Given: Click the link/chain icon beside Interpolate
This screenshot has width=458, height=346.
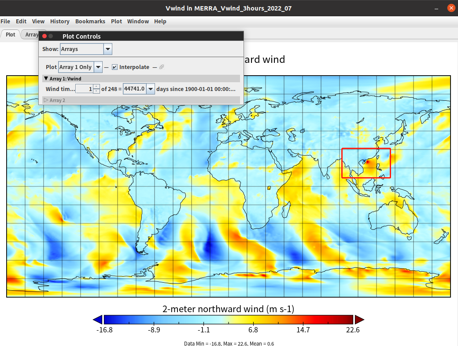Looking at the screenshot, I should (162, 67).
